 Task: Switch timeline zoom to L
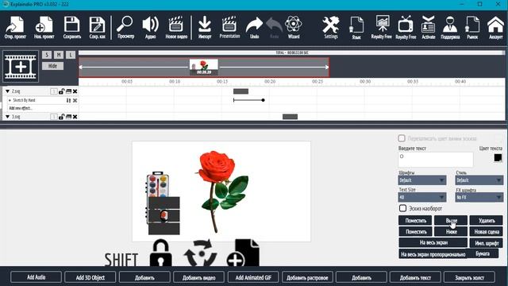[x=71, y=55]
